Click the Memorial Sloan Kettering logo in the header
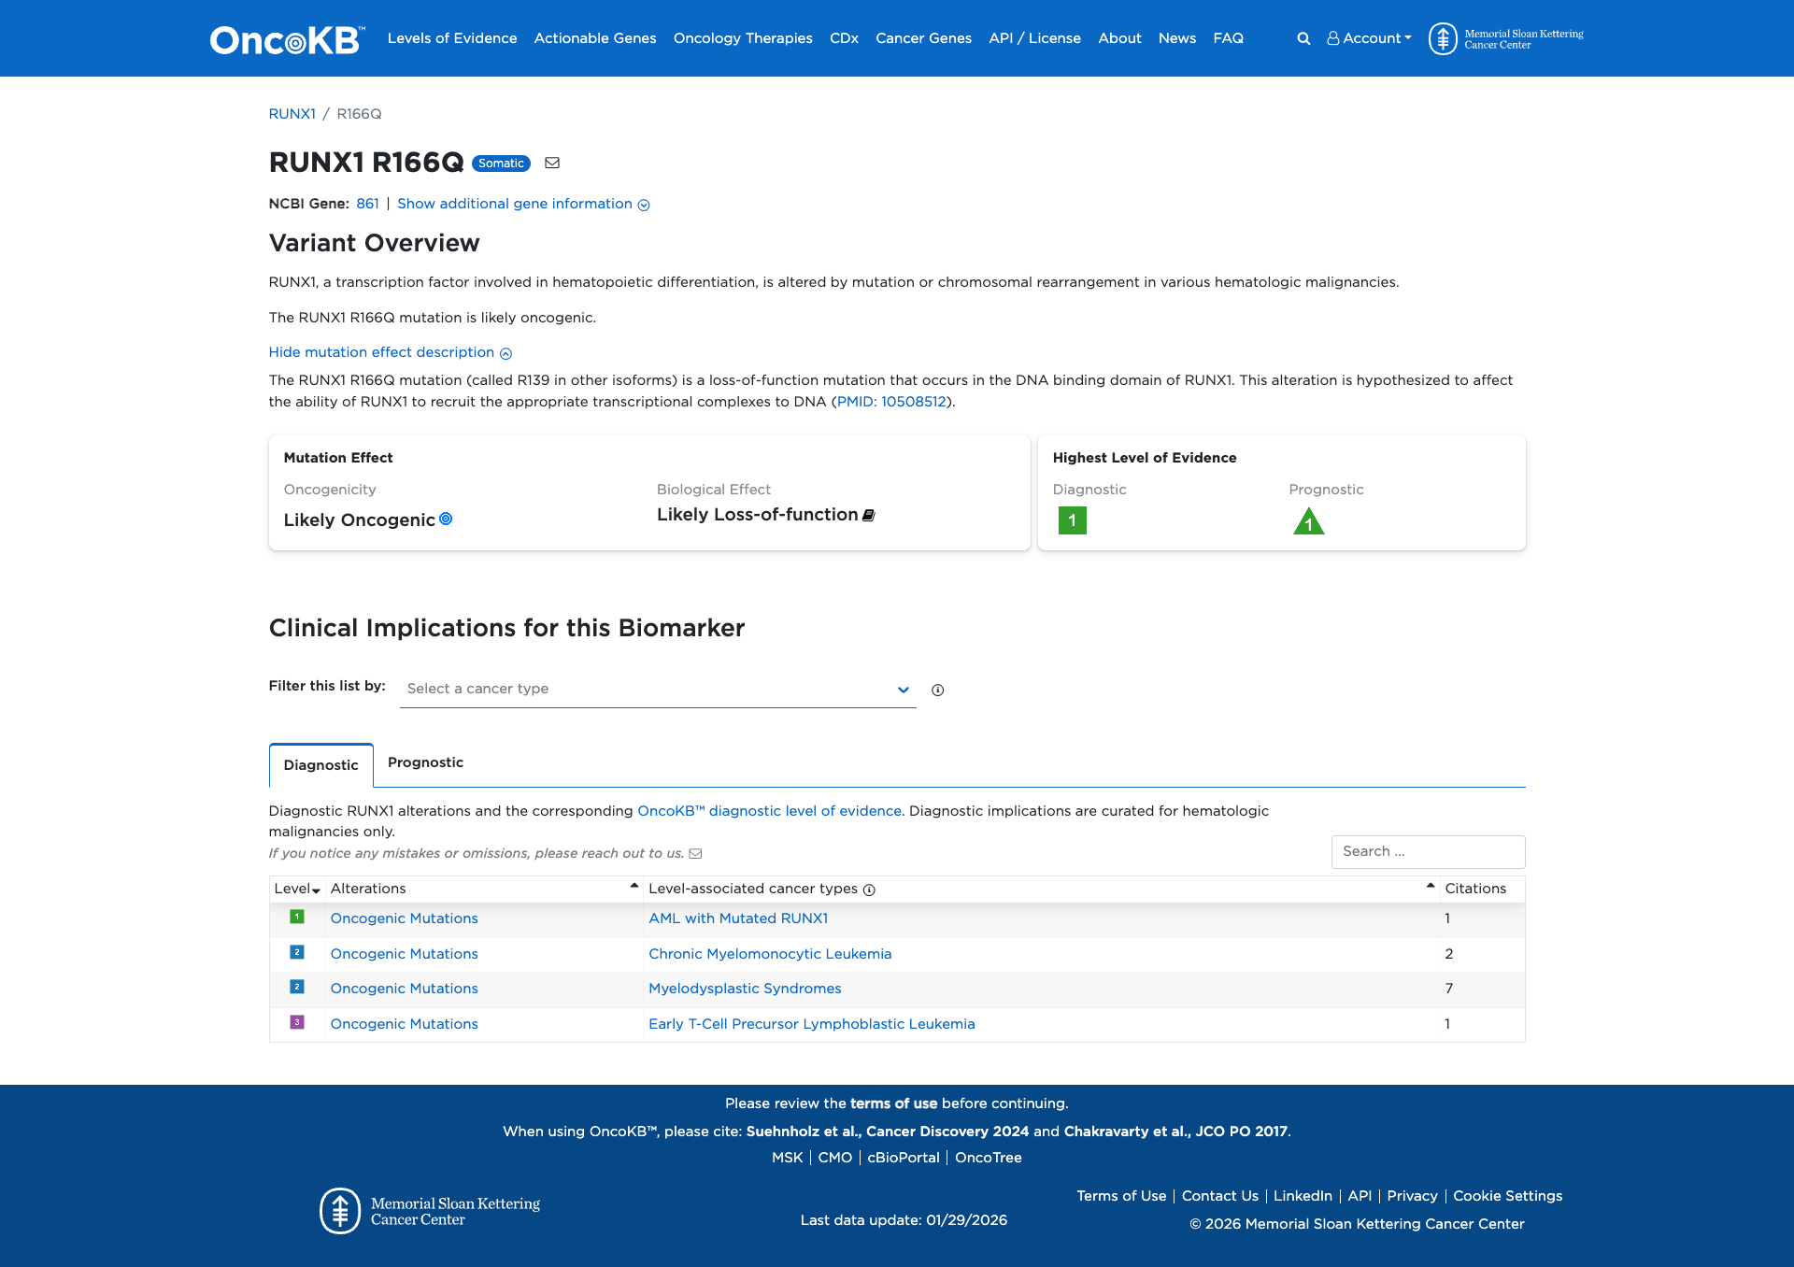Screen dimensions: 1794x1267 [1505, 38]
